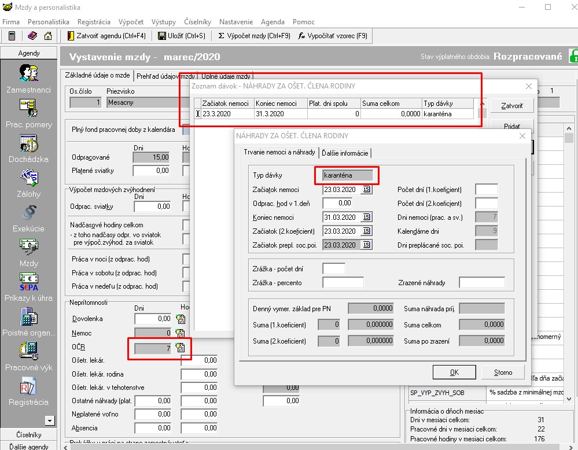
Task: Open calendar for Koniec nemoci date
Action: point(366,217)
